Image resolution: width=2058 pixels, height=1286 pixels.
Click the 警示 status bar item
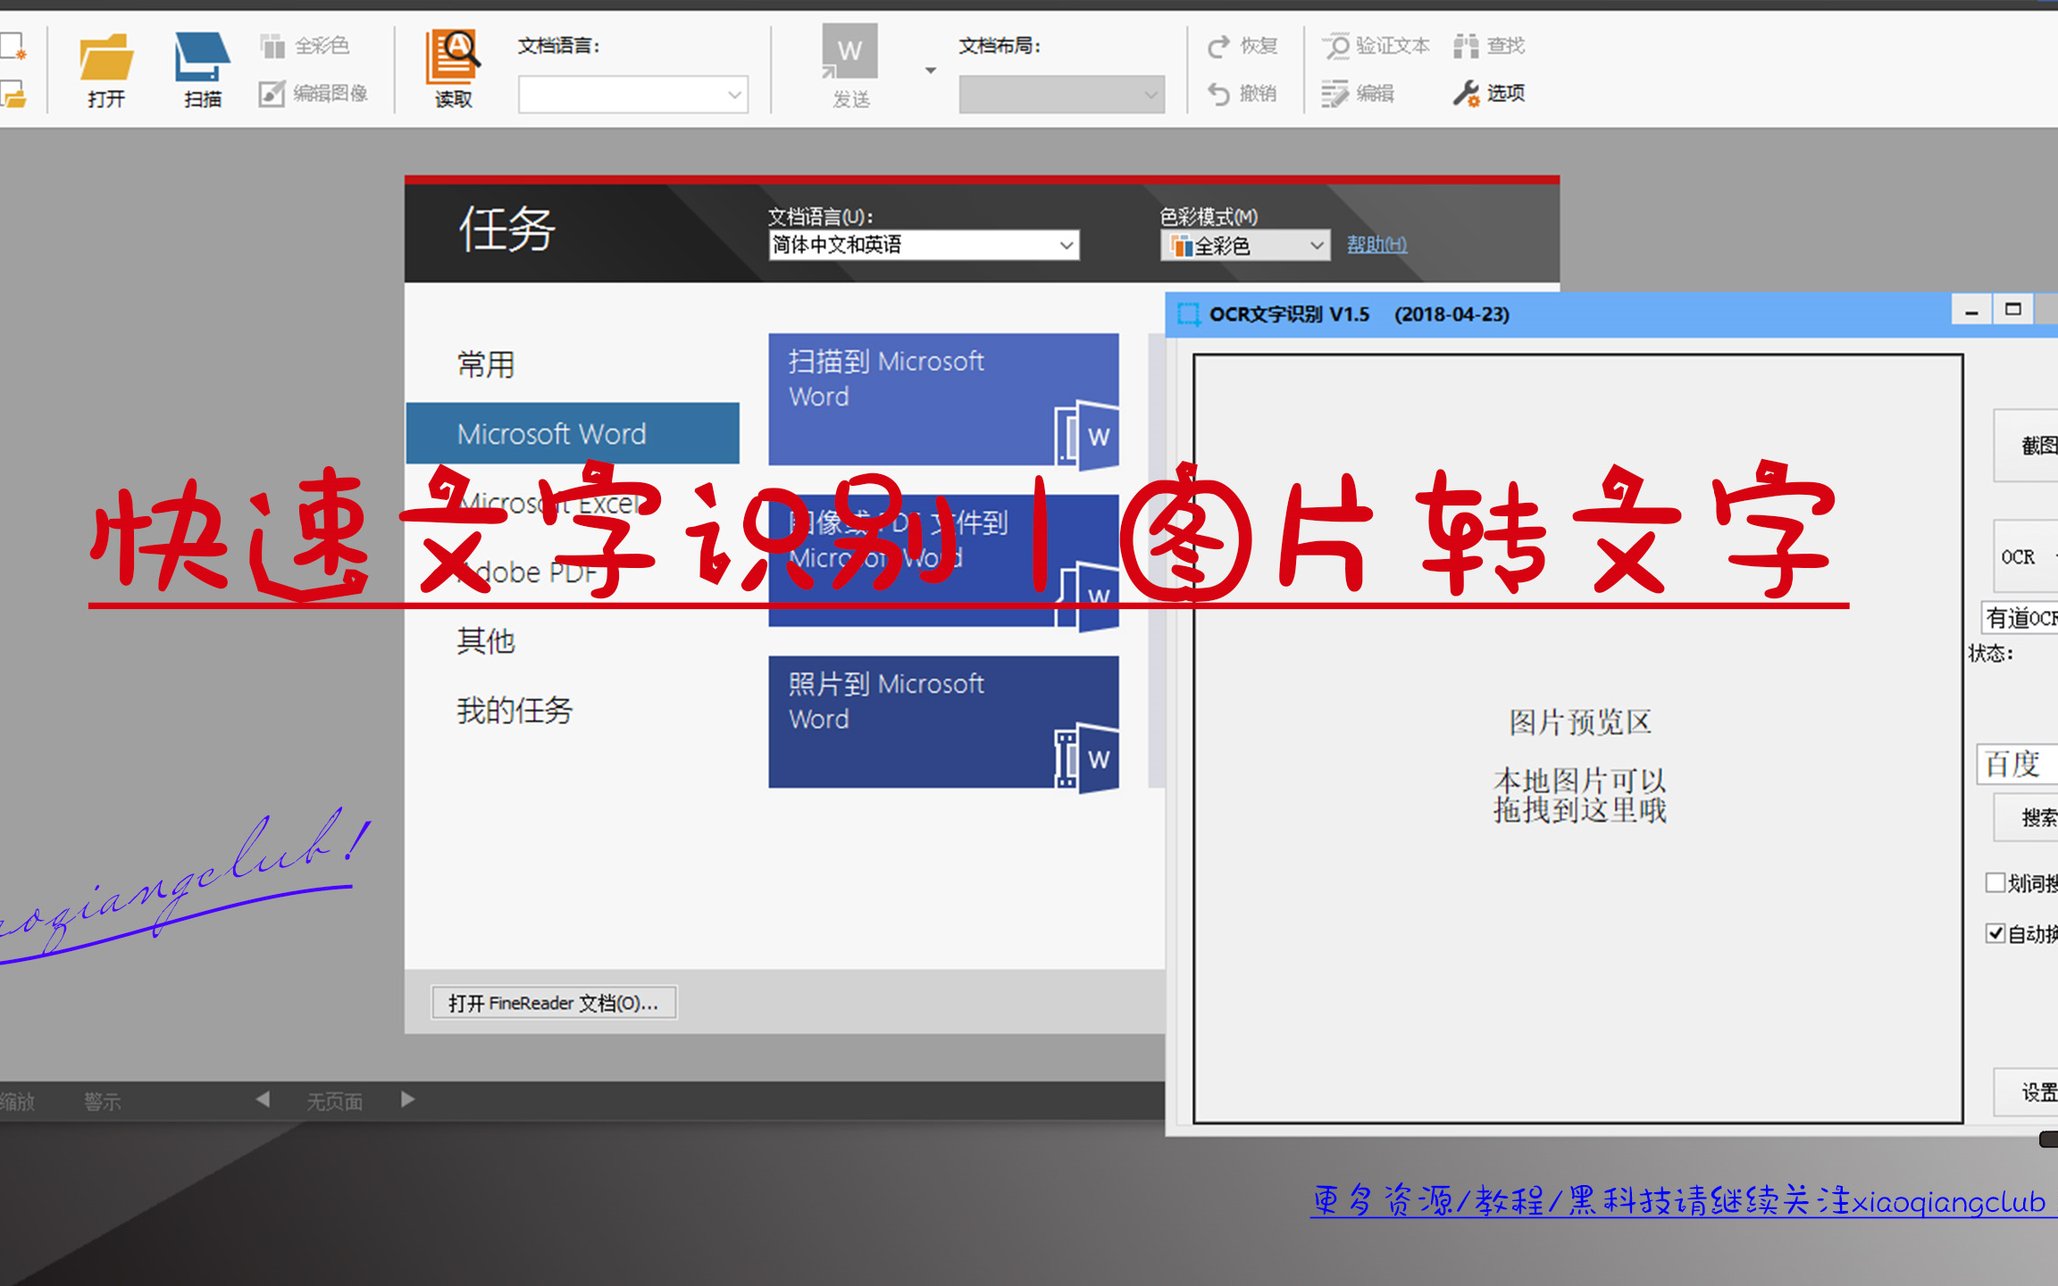point(103,1102)
